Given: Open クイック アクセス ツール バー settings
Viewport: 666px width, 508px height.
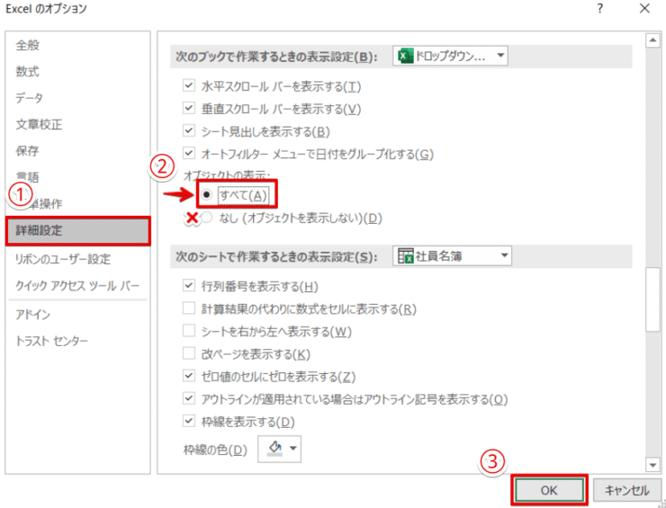Looking at the screenshot, I should pyautogui.click(x=76, y=286).
